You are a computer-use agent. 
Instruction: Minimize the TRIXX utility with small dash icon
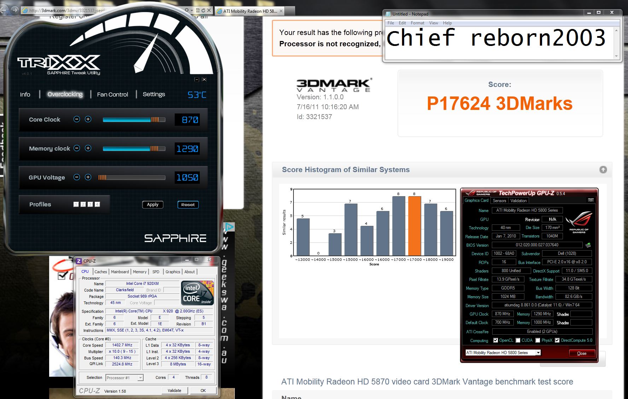(x=197, y=80)
